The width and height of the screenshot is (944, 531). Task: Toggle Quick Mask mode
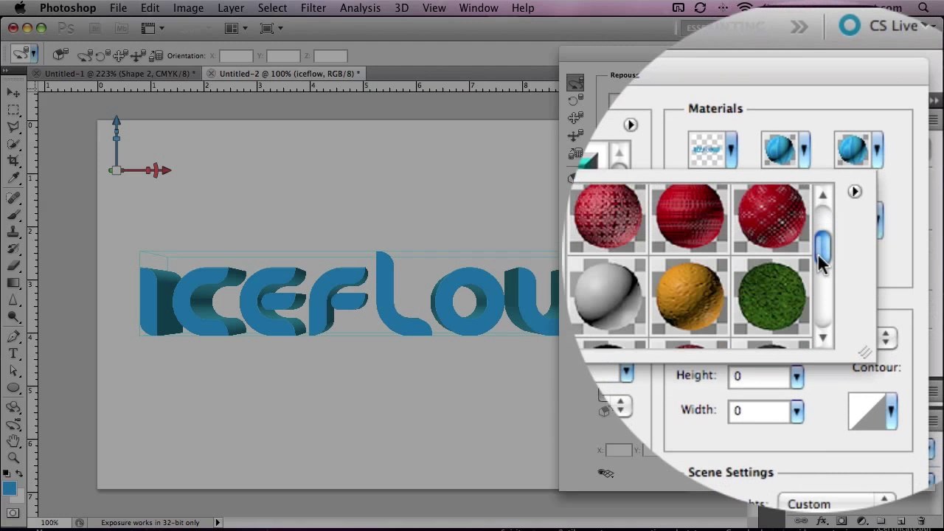tap(13, 512)
